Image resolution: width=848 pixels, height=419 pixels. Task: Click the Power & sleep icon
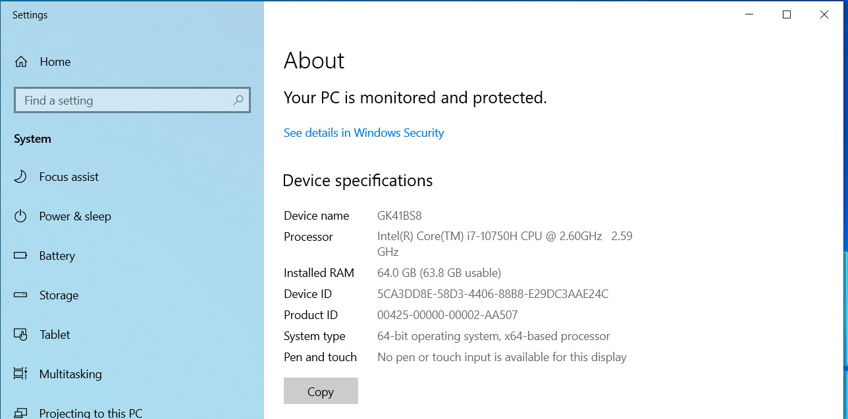tap(20, 216)
